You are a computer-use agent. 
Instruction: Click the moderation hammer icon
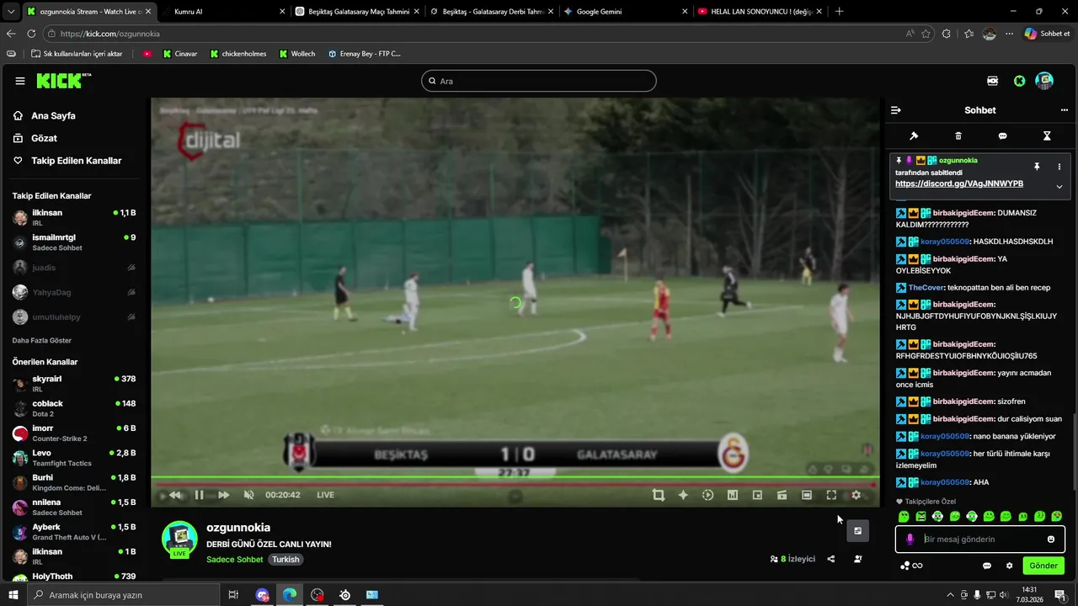[914, 136]
